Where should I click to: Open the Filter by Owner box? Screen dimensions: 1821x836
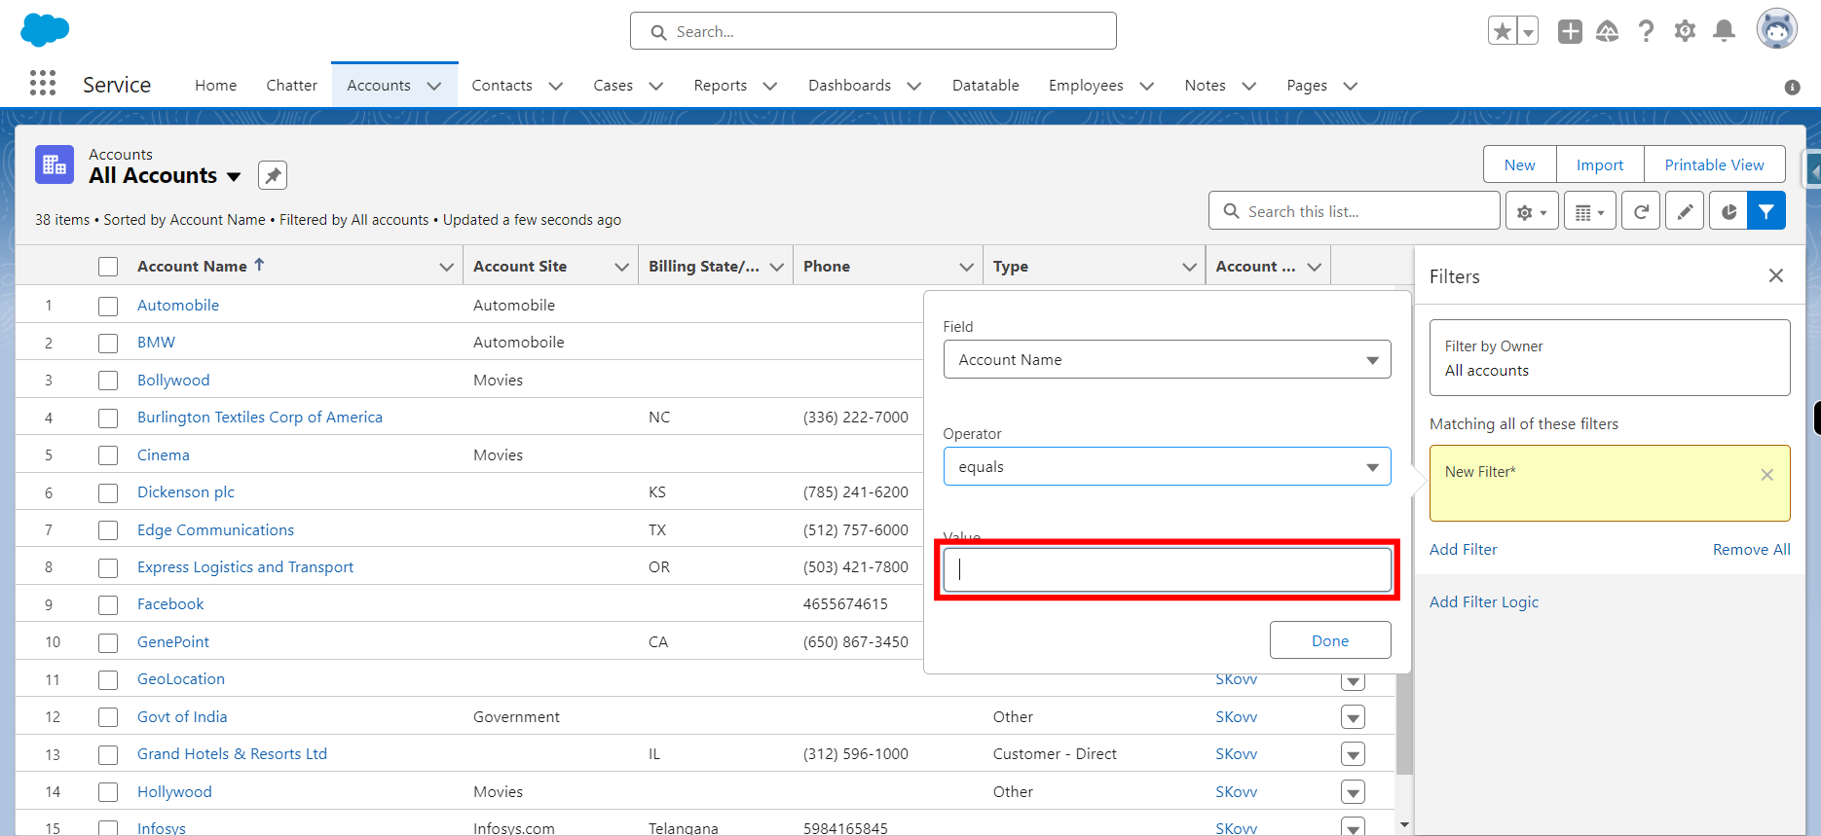tap(1610, 357)
